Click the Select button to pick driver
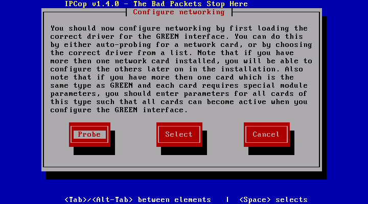Viewport: 368px width, 204px height. [x=179, y=135]
